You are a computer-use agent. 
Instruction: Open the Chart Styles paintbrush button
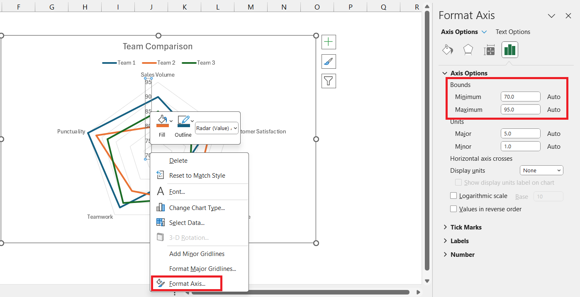pyautogui.click(x=329, y=61)
